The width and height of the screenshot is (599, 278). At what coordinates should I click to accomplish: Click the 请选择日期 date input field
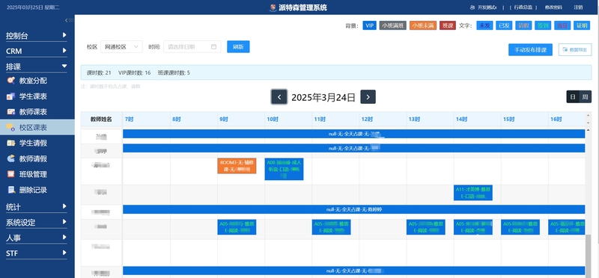192,46
